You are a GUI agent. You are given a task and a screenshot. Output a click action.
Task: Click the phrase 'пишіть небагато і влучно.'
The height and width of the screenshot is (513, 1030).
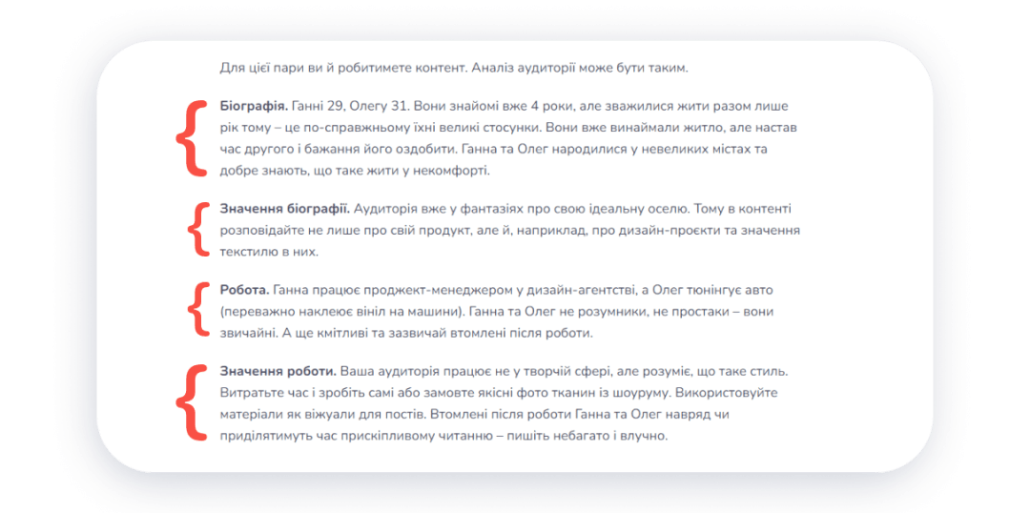point(587,436)
